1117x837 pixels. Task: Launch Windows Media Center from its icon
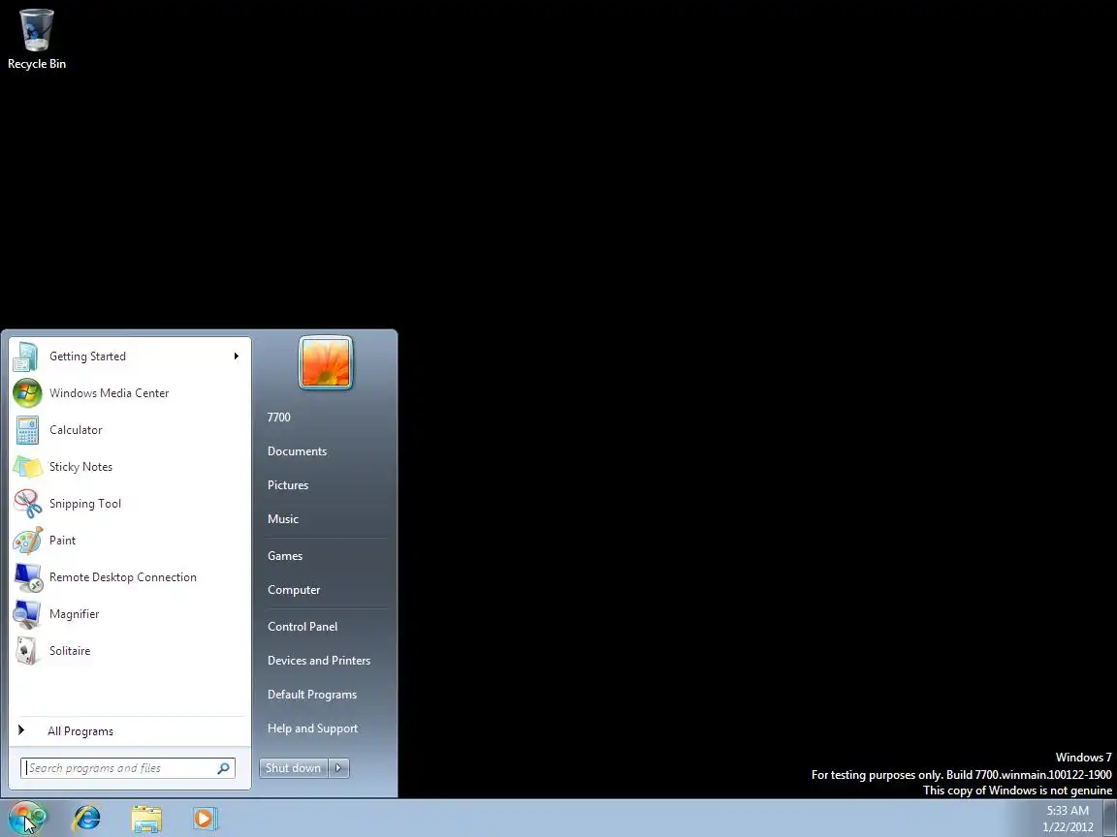pos(27,393)
